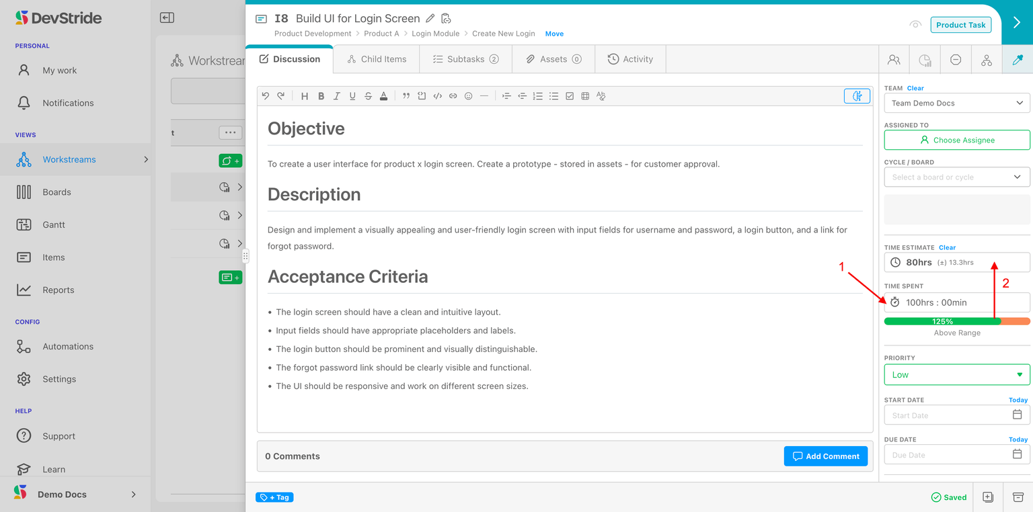Toggle the eye watch icon near Product Task
This screenshot has width=1033, height=512.
(x=915, y=25)
